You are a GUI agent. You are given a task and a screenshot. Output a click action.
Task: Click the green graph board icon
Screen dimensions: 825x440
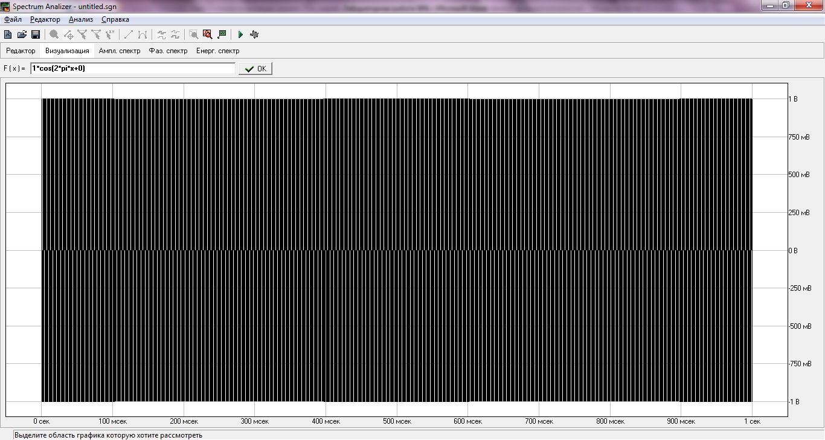point(222,34)
